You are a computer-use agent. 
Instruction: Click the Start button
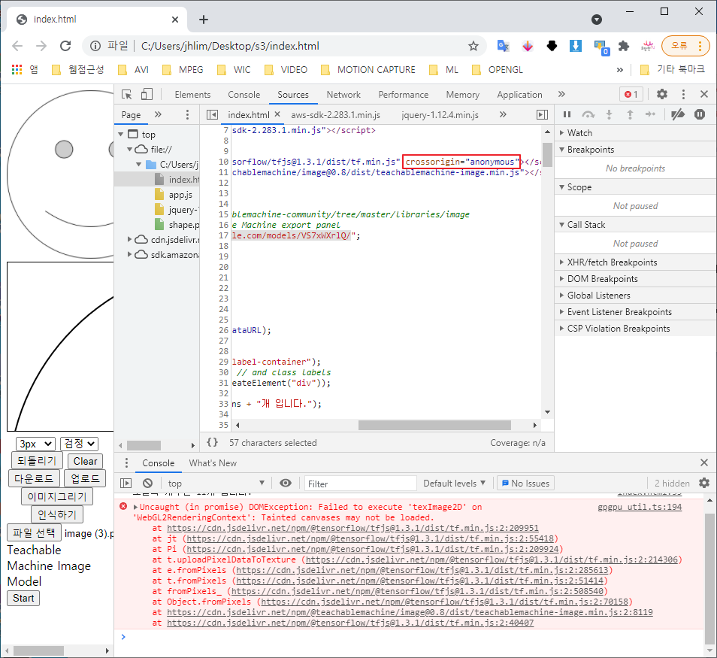click(x=23, y=598)
